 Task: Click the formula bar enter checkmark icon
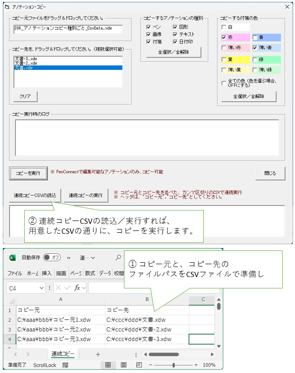pyautogui.click(x=67, y=287)
